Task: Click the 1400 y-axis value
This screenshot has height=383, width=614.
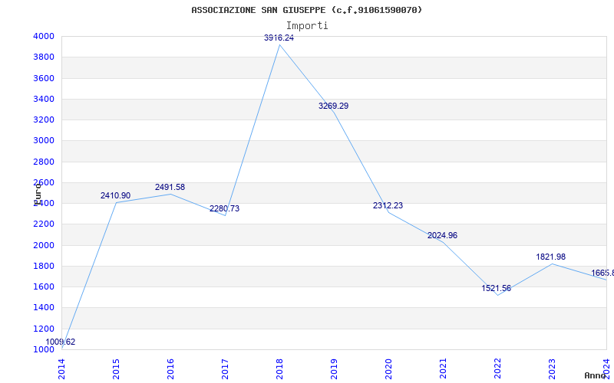Action: click(x=43, y=308)
